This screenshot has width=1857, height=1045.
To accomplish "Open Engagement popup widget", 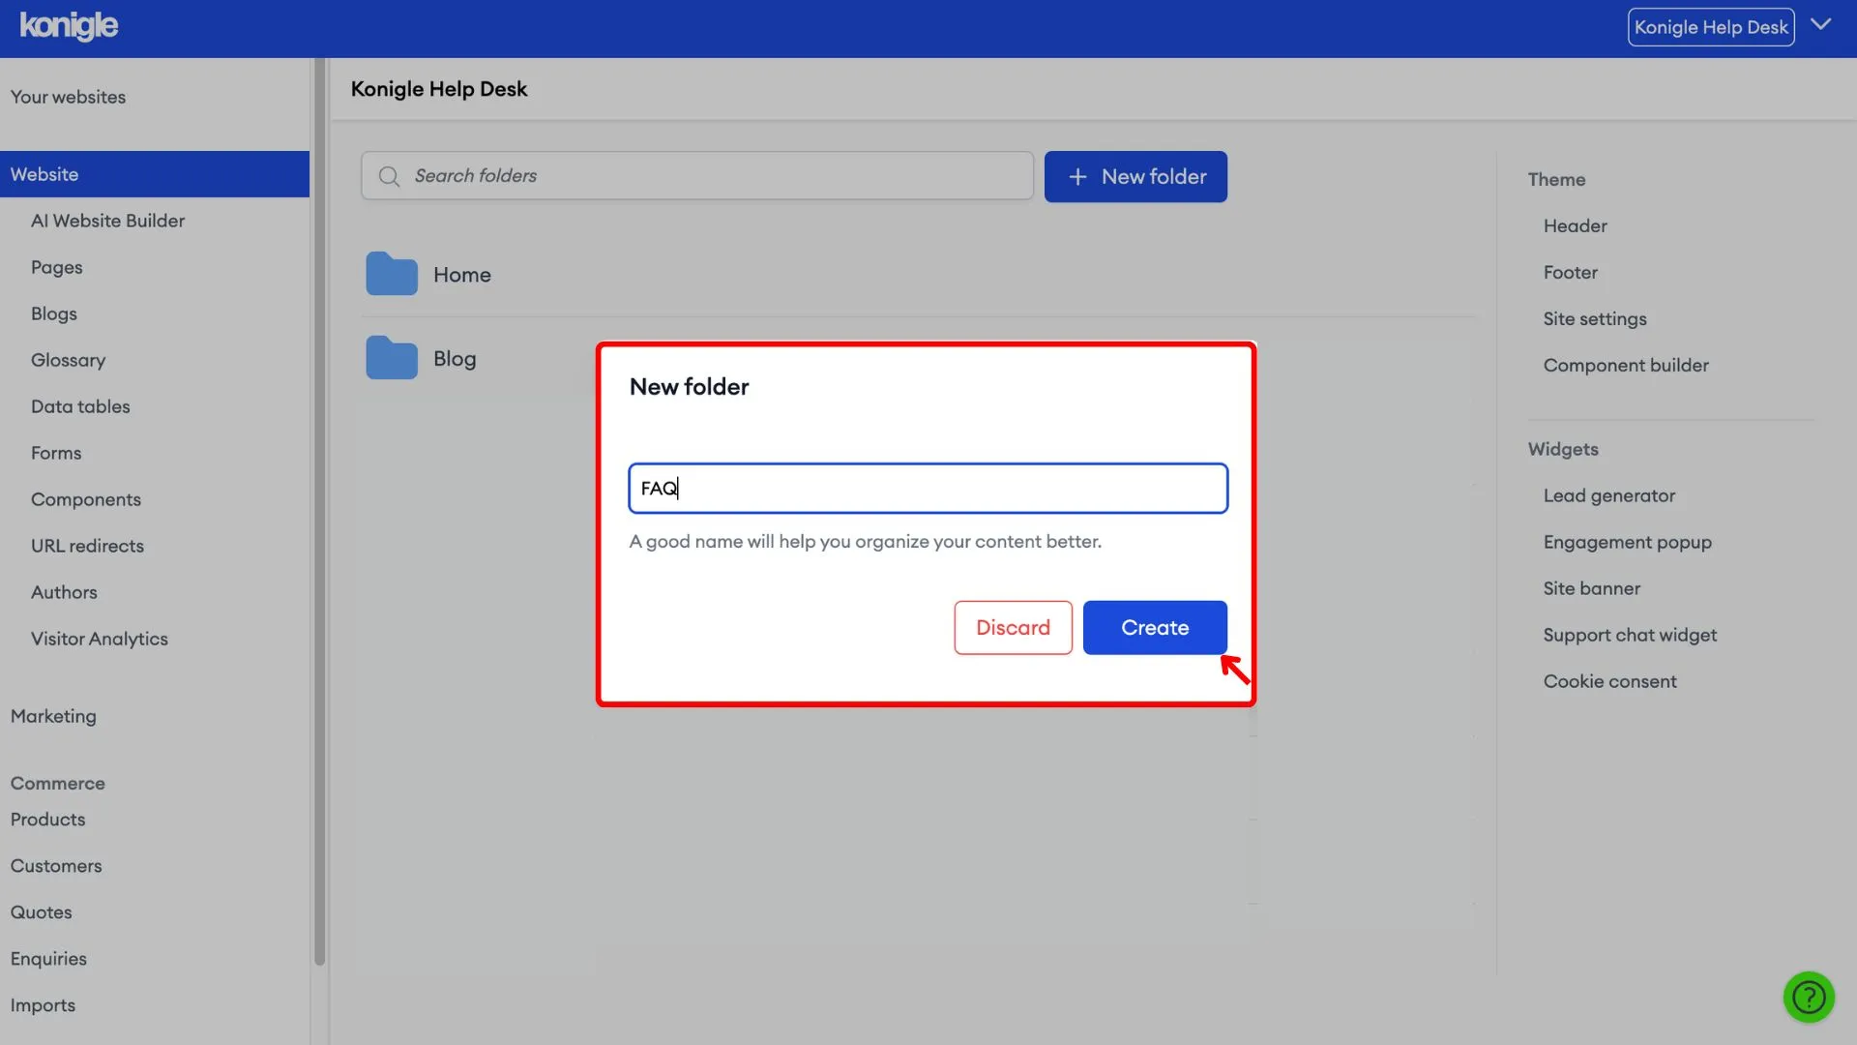I will point(1627,542).
